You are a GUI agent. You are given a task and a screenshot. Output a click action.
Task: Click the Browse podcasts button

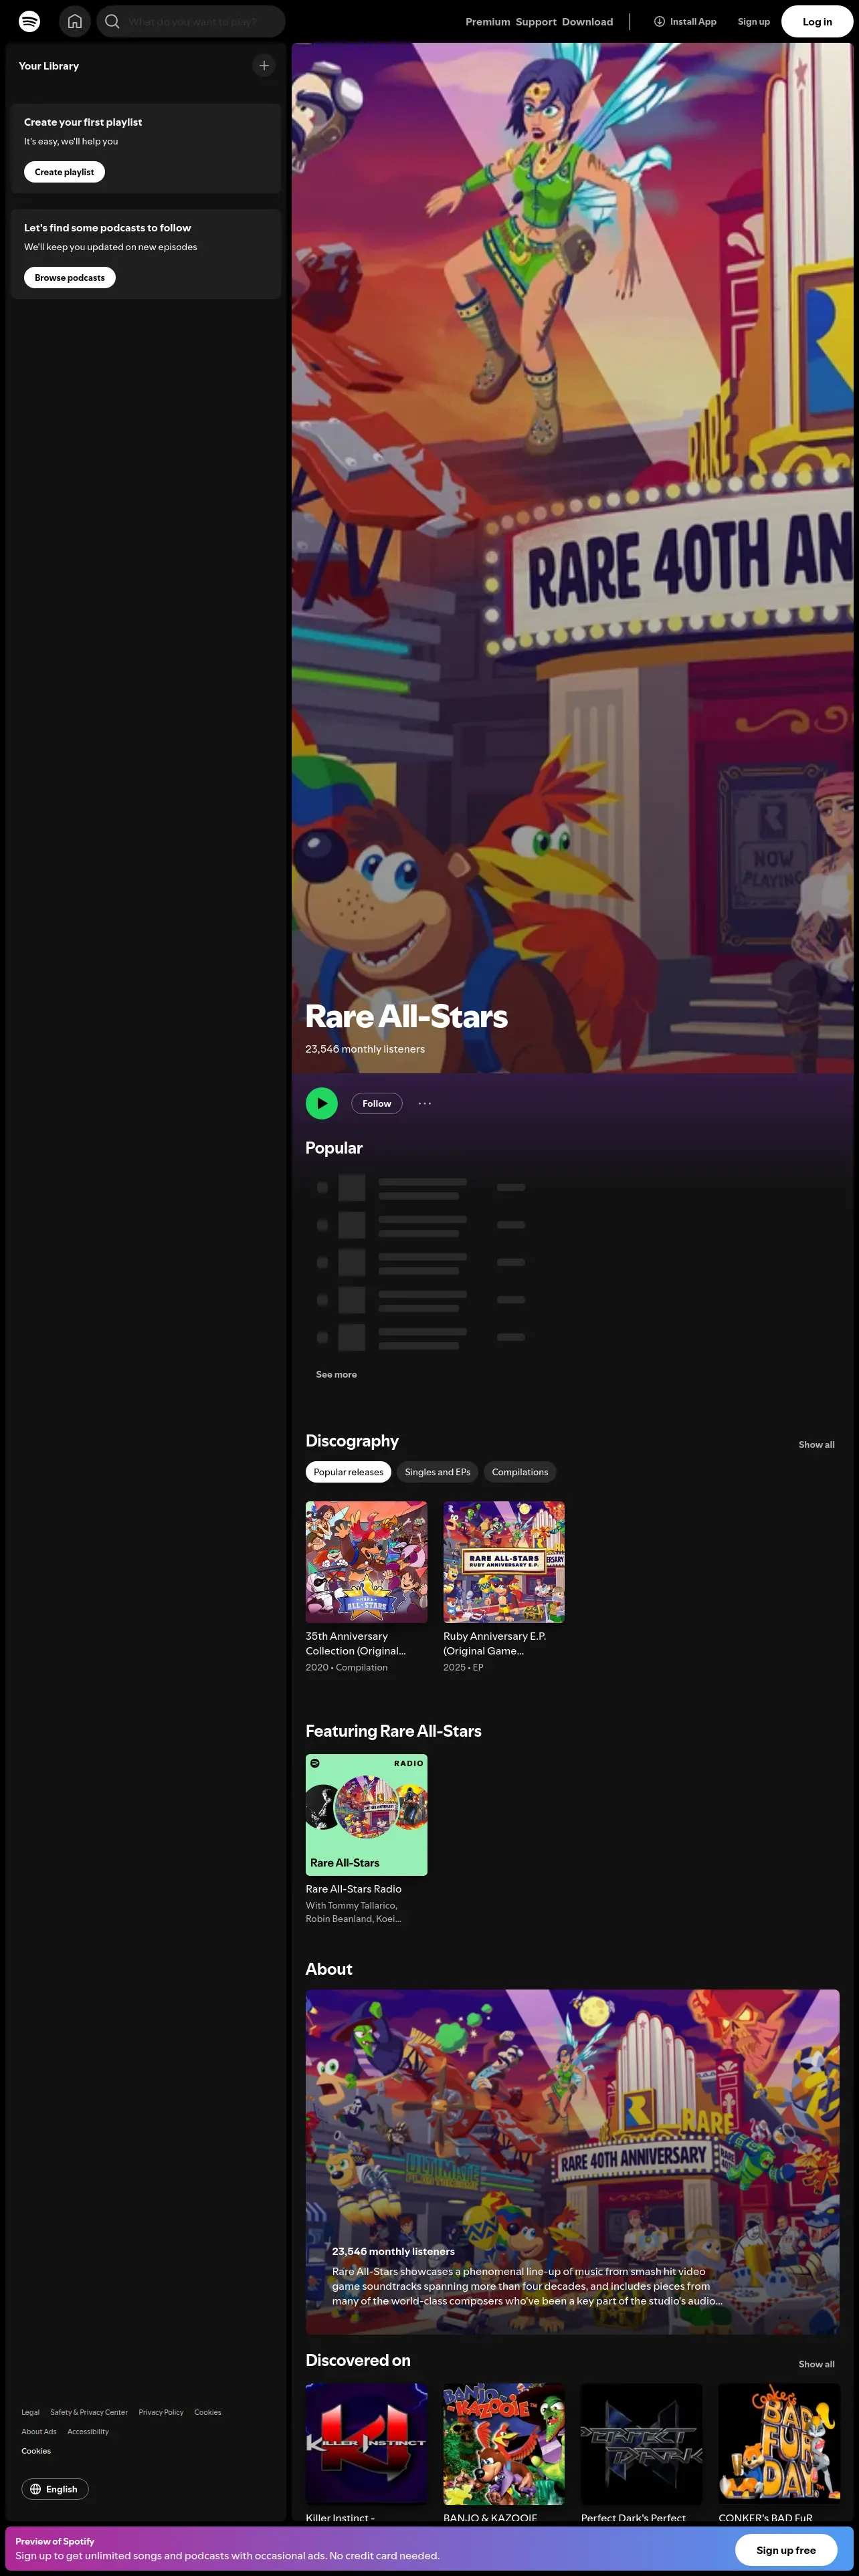point(70,278)
